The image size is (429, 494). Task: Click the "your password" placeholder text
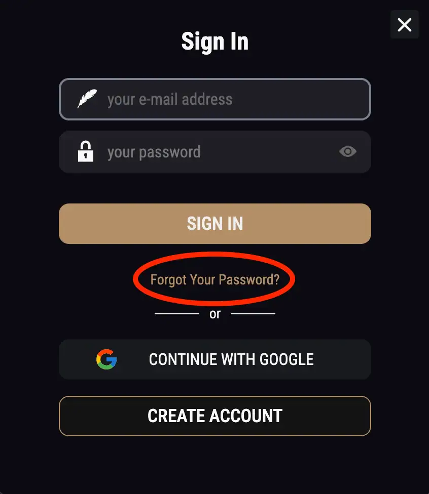(154, 153)
